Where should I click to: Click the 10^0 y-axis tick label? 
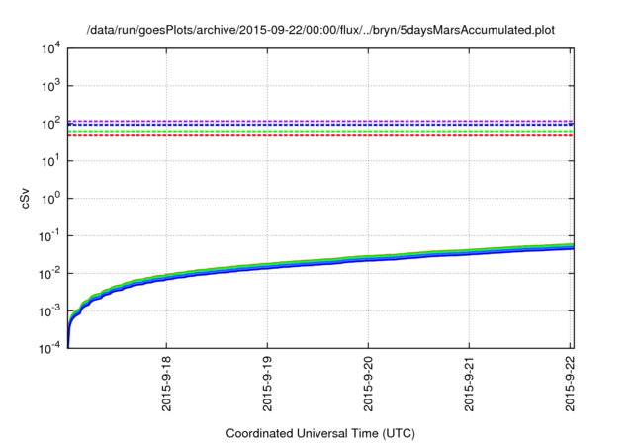coord(51,199)
